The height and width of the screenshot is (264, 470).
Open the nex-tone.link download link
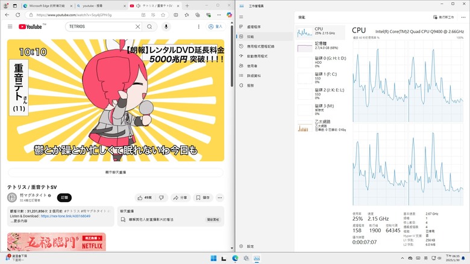point(65,216)
